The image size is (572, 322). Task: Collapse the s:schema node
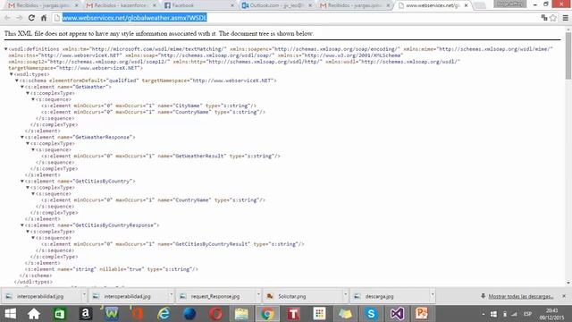coord(17,80)
